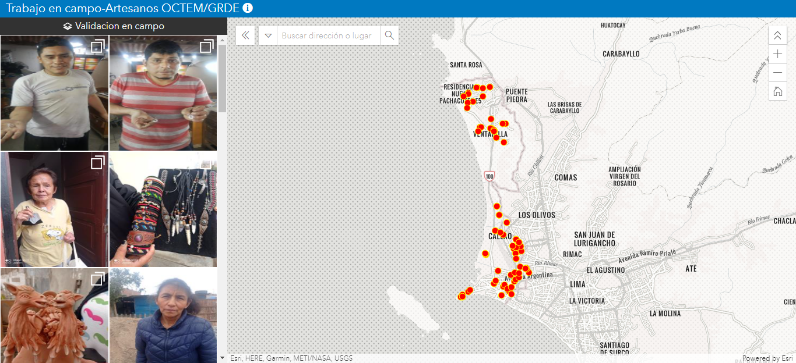Expand image icon on striped shirt man photo

tap(207, 46)
